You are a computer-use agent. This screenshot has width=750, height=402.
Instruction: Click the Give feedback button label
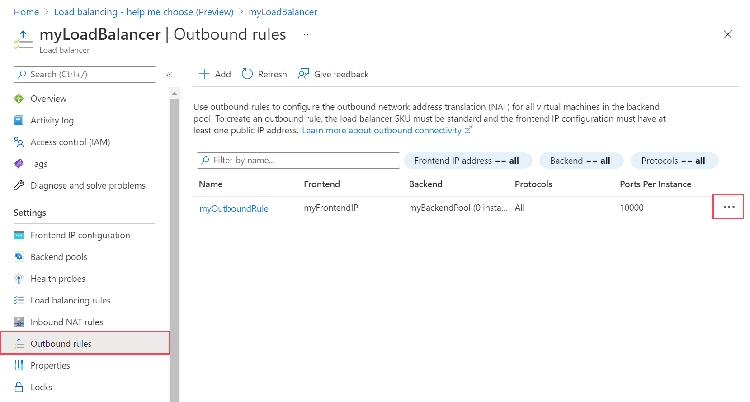pos(341,74)
